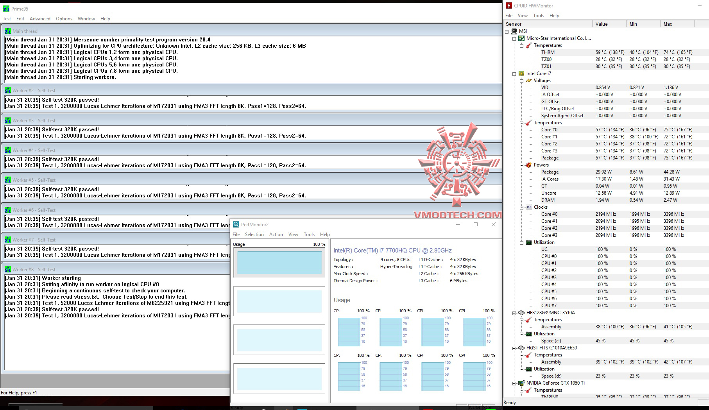Minimize the PerfMonitor2 window
The image size is (709, 410).
(x=458, y=224)
